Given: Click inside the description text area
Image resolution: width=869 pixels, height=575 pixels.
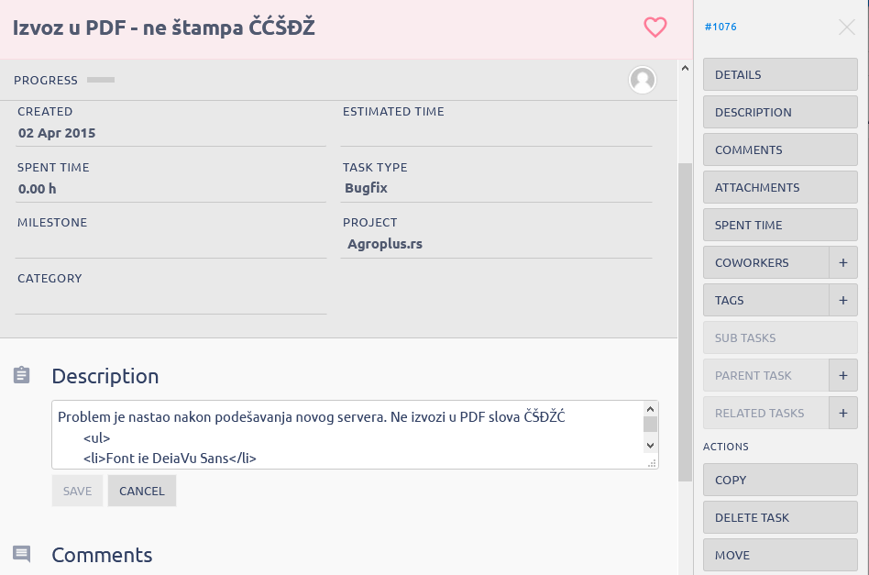Looking at the screenshot, I should 348,435.
